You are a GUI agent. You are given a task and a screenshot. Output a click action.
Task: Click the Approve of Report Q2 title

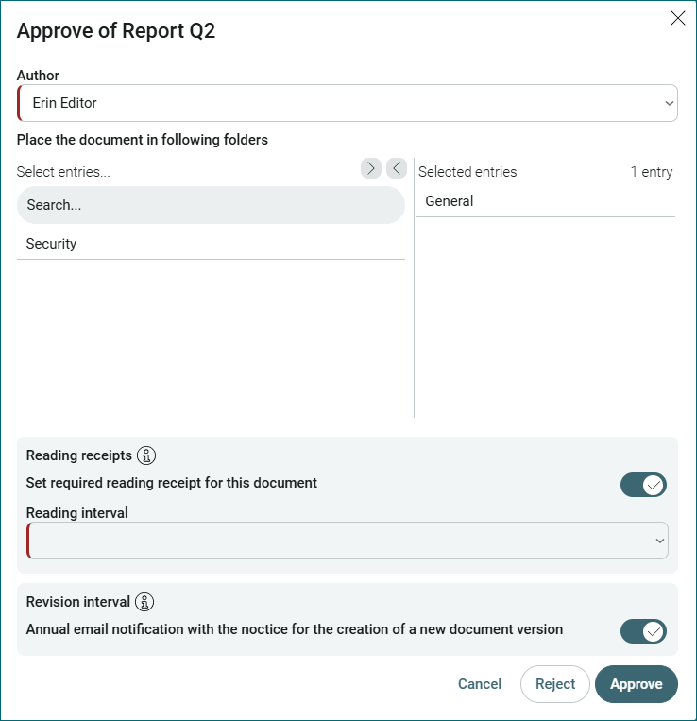116,31
